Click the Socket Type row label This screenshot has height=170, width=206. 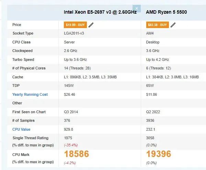tap(23, 33)
